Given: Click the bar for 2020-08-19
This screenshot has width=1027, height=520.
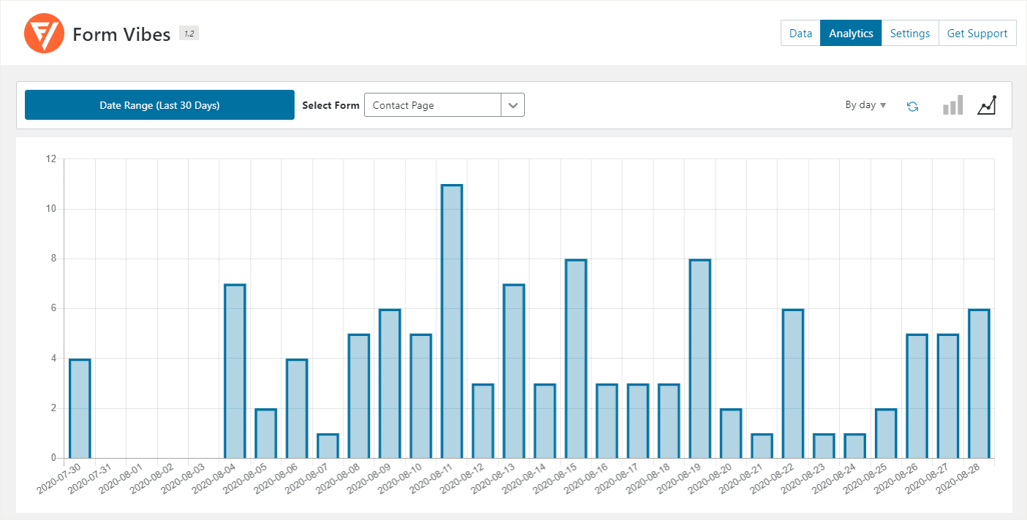Looking at the screenshot, I should coord(700,359).
